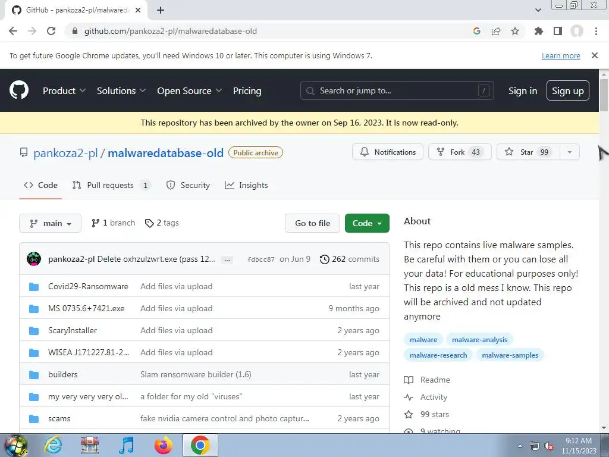This screenshot has height=457, width=609.
Task: Open Internet Explorer from taskbar
Action: pyautogui.click(x=53, y=445)
